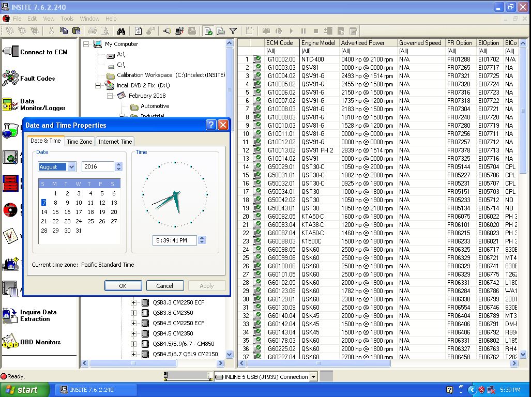Click the taskbar clock showing 5:39 PM
The width and height of the screenshot is (531, 397).
510,390
